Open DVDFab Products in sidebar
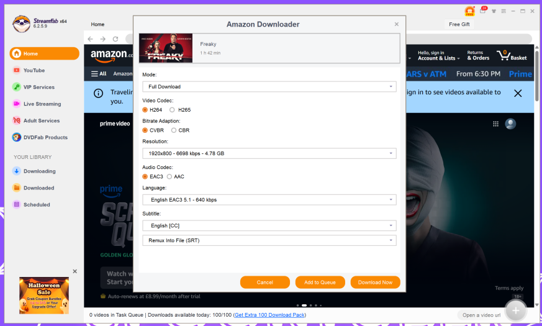Image resolution: width=542 pixels, height=326 pixels. click(x=45, y=137)
